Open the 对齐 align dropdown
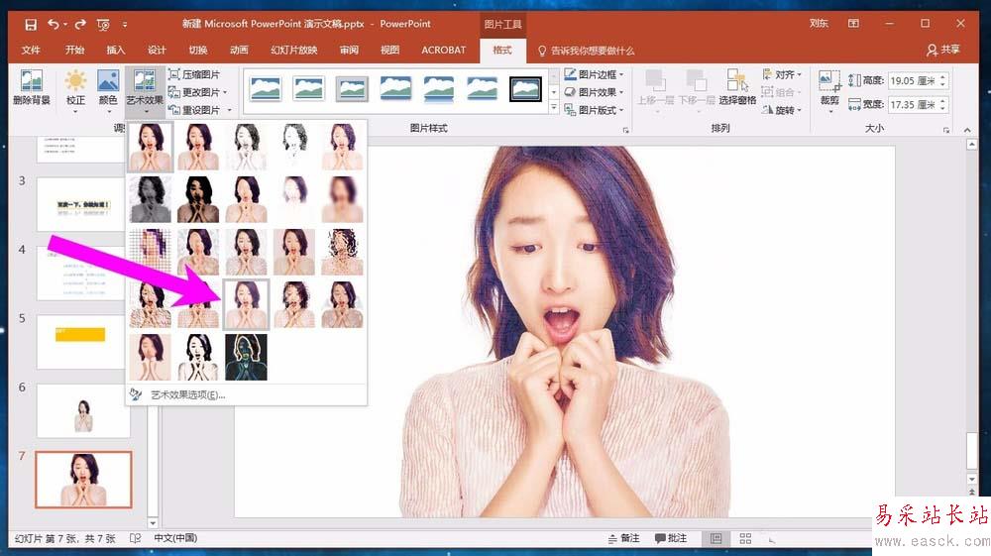 [782, 74]
